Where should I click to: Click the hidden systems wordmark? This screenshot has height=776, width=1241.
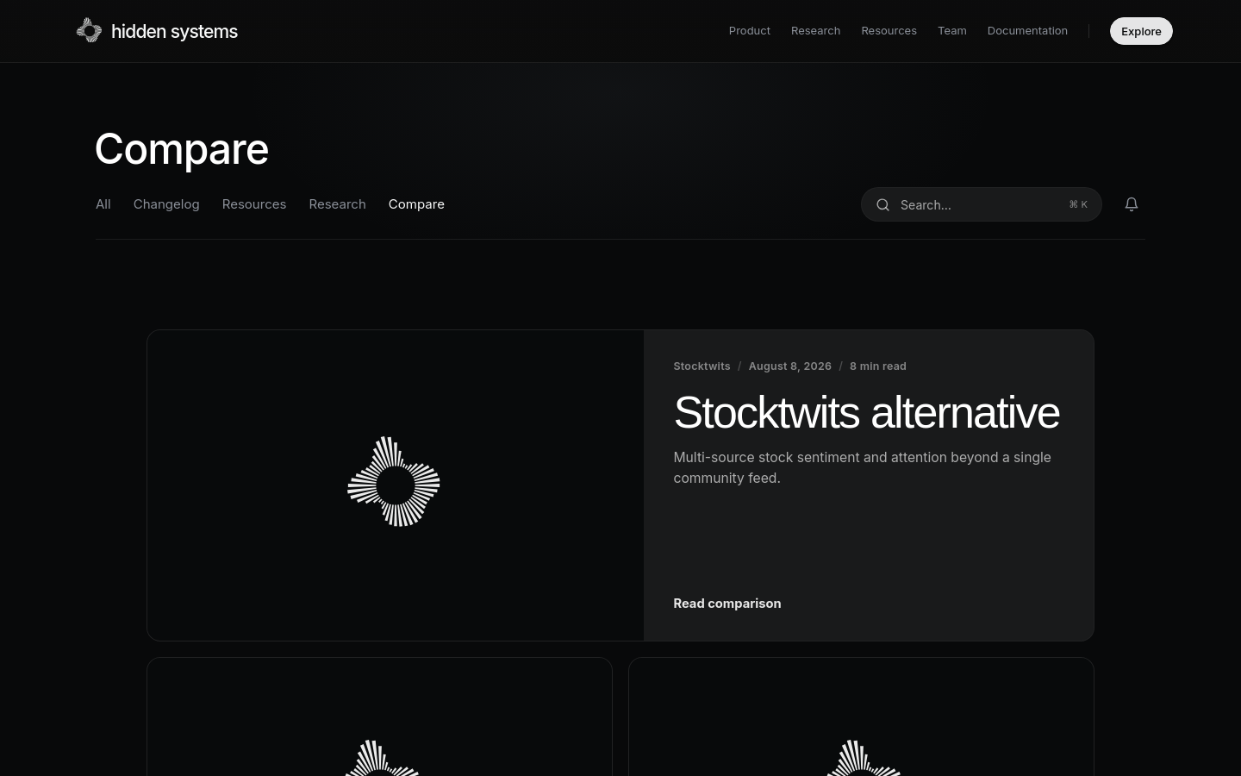pos(174,31)
